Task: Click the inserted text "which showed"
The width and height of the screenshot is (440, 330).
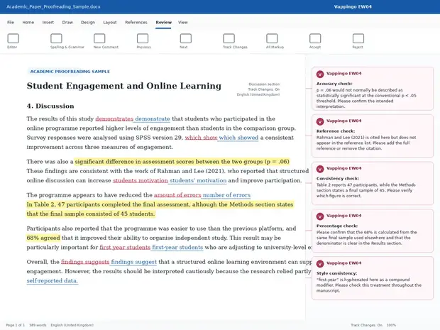Action: tap(238, 138)
